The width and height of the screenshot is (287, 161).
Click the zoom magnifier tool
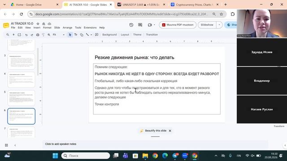coord(49,35)
